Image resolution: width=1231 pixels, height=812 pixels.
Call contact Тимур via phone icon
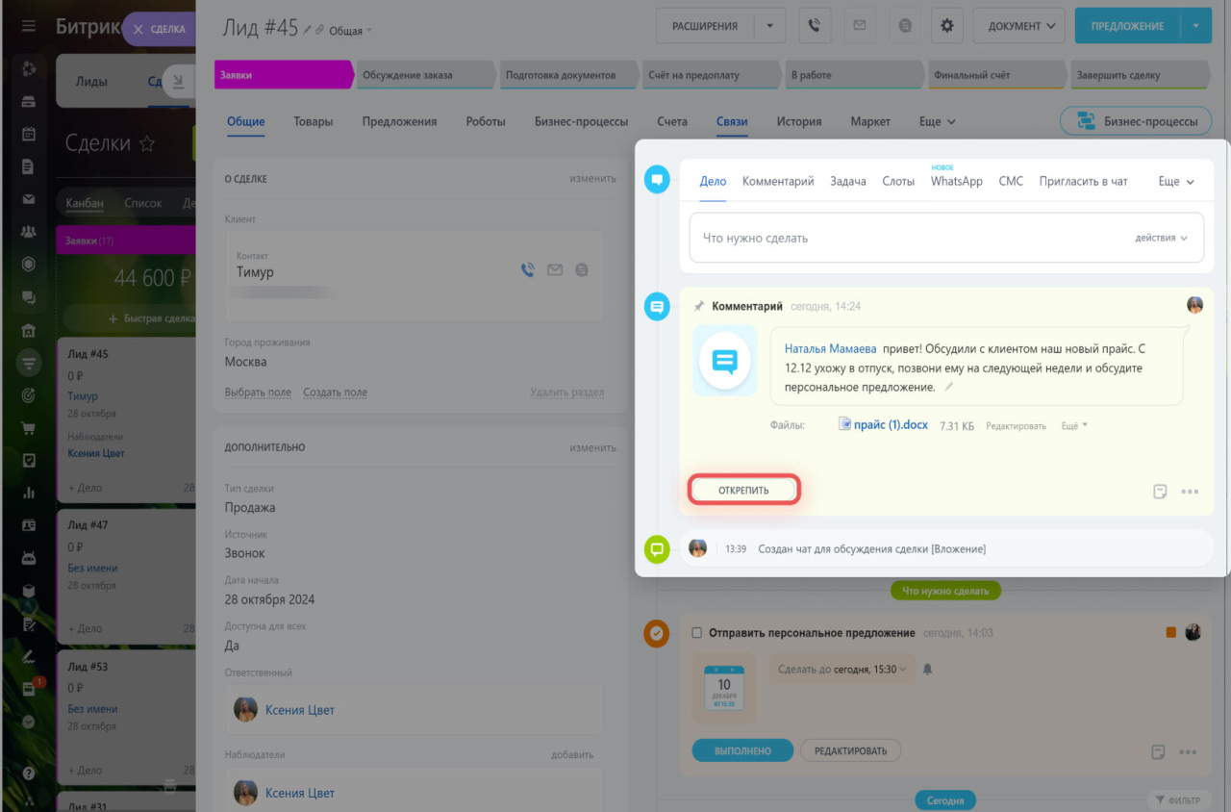click(x=527, y=270)
